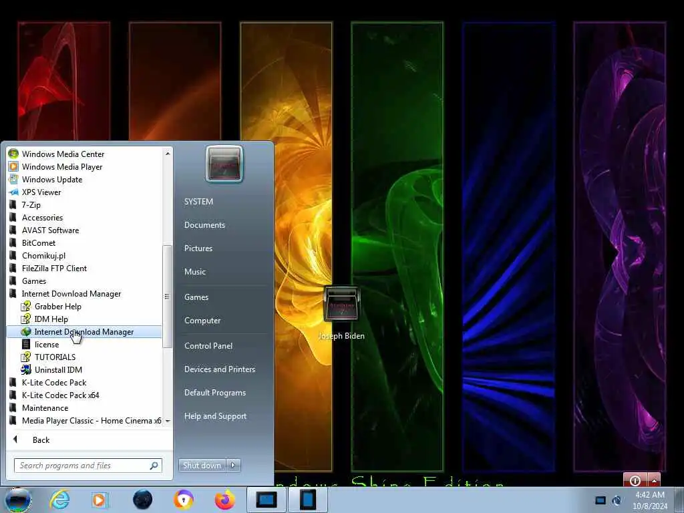Click the Shut down button
Screen dimensions: 684x513
202,466
